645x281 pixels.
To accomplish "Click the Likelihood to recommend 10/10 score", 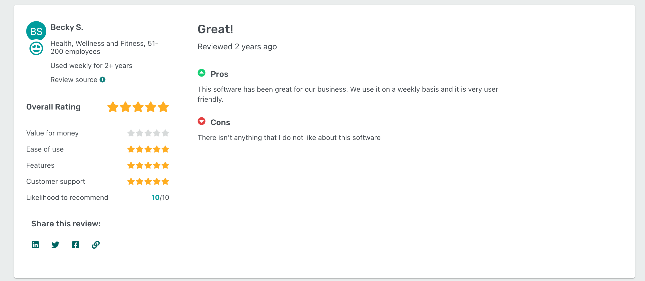I will coord(160,197).
